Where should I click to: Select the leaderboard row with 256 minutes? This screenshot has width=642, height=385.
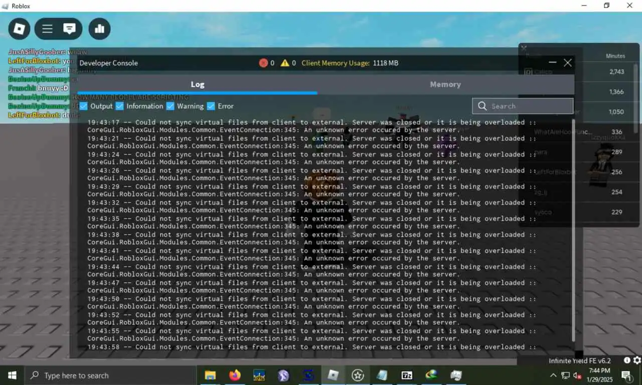coord(578,172)
